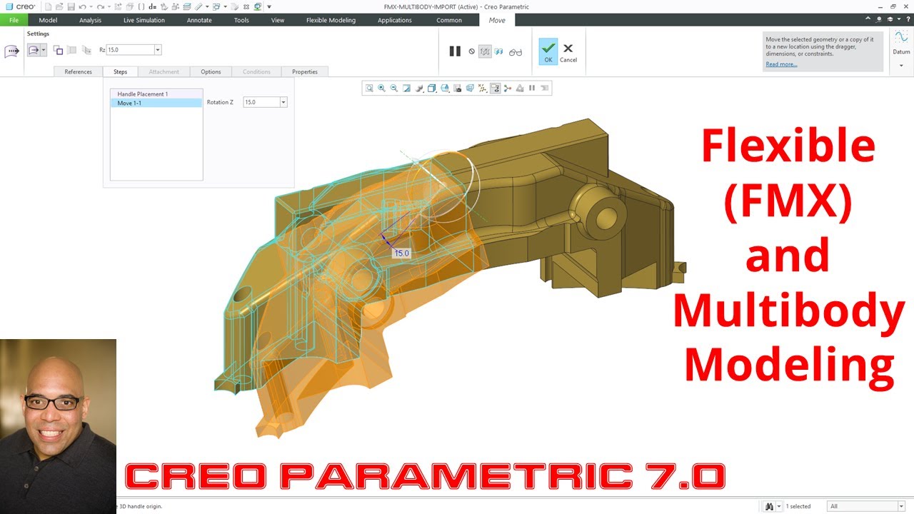Select Handle Placement 1 in the steps list
The image size is (914, 514).
pos(156,94)
